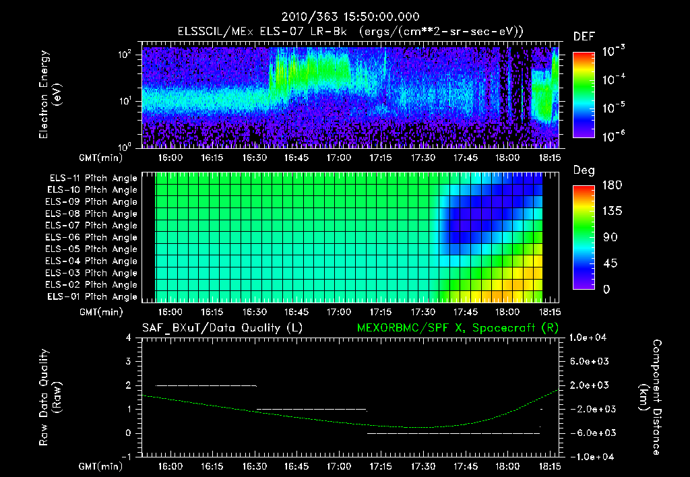Click the Electron Energy (eV) axis label
The image size is (690, 477).
tap(50, 94)
